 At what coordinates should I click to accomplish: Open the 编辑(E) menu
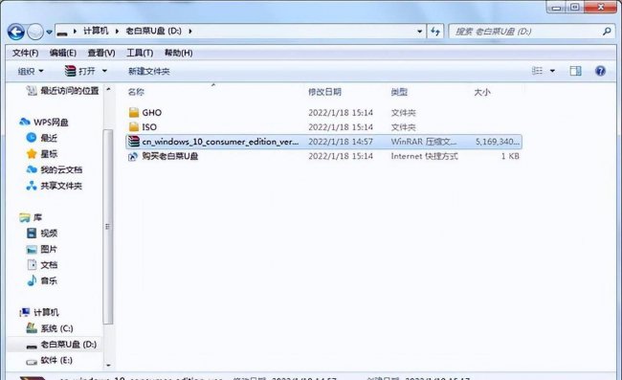coord(62,53)
